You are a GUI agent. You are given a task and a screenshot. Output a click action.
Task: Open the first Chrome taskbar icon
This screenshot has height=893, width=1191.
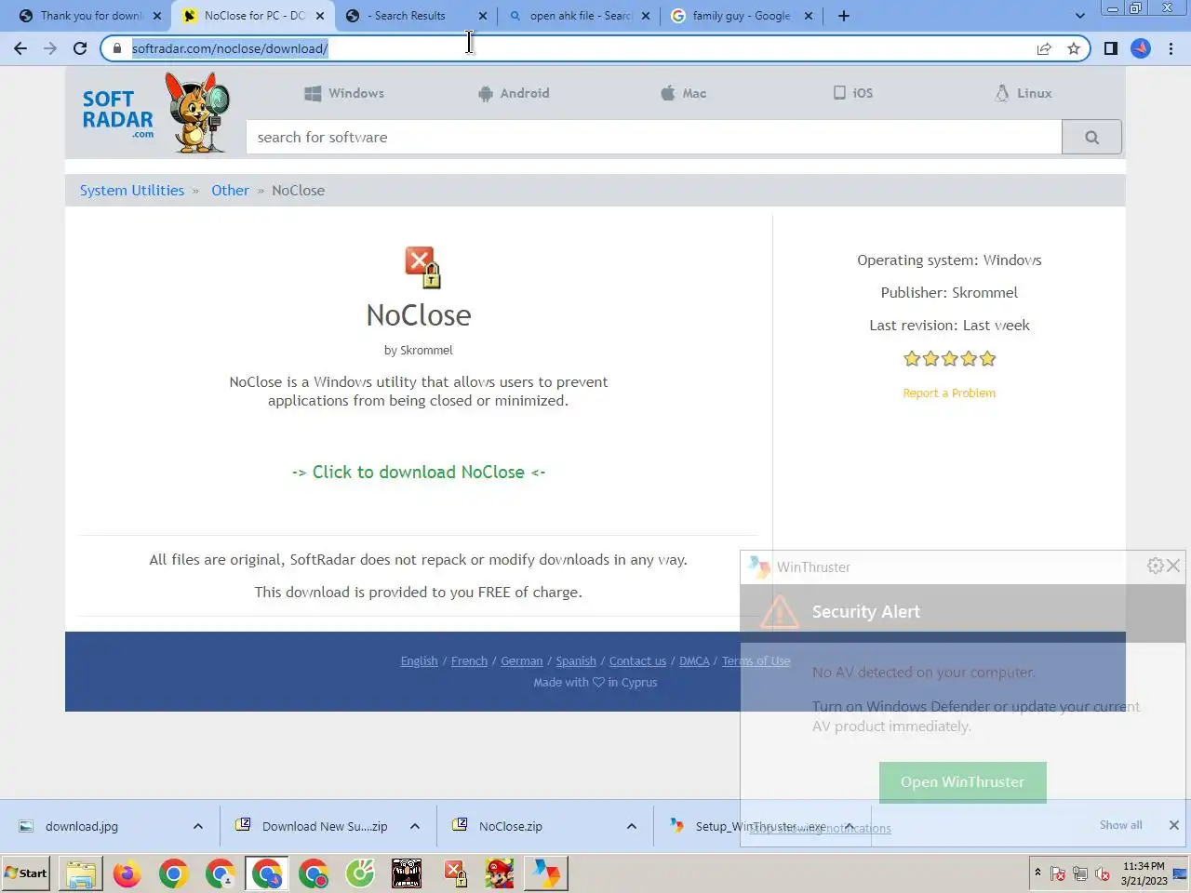click(x=174, y=873)
